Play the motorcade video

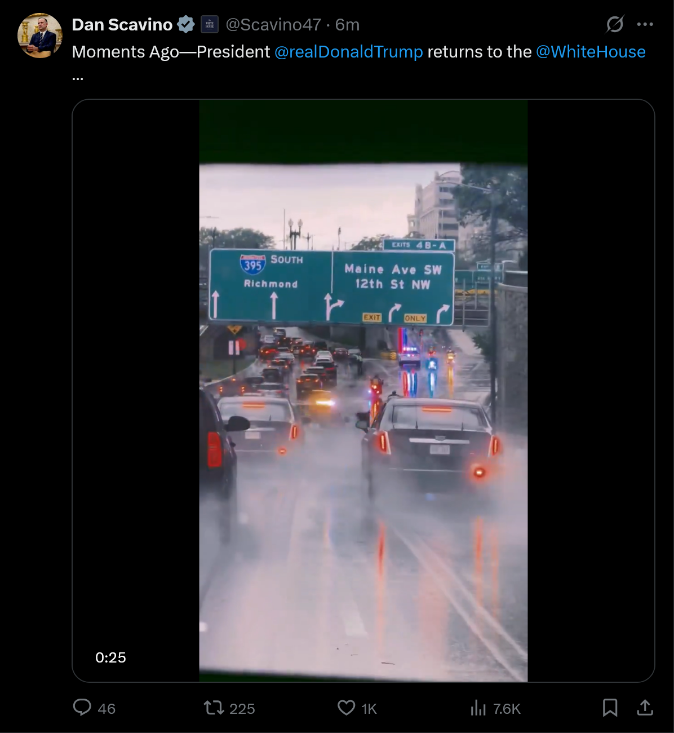pos(363,391)
